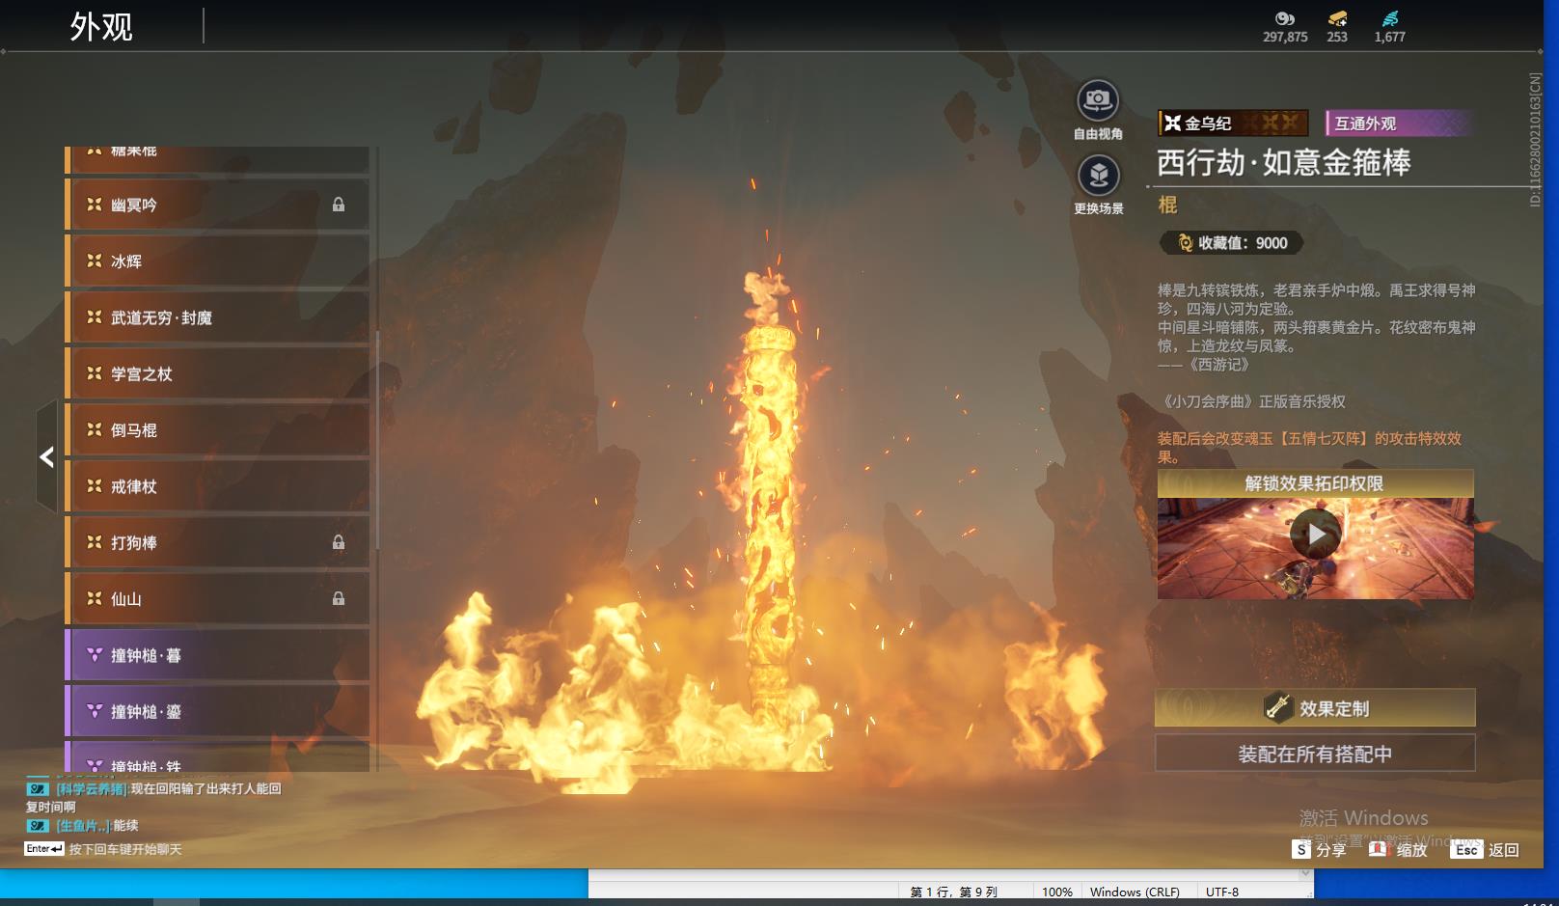Select the 冰辉 skin in the list

217,261
